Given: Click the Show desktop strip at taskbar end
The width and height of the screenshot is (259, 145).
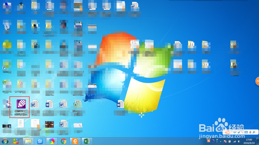Looking at the screenshot, I should click(258, 141).
